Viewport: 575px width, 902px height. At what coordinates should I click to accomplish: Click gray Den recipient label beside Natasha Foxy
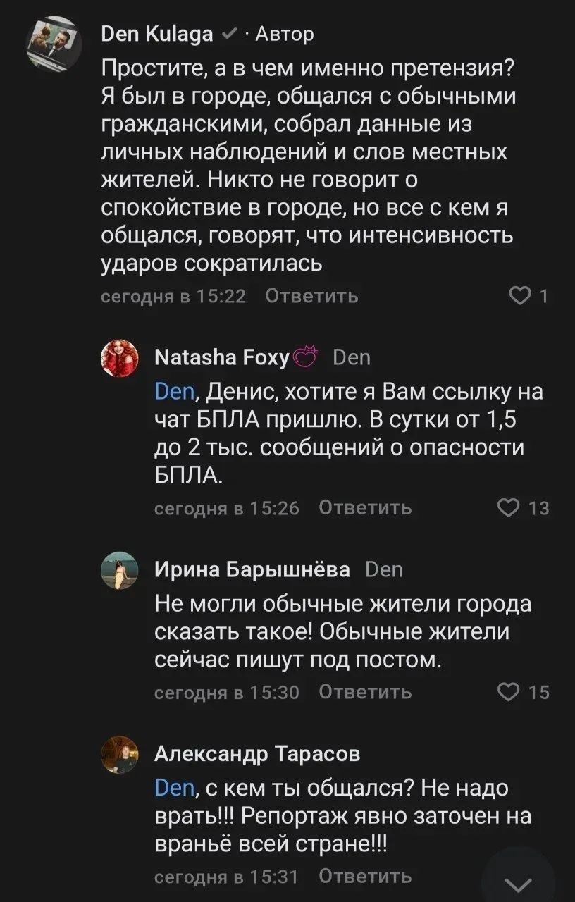(351, 358)
